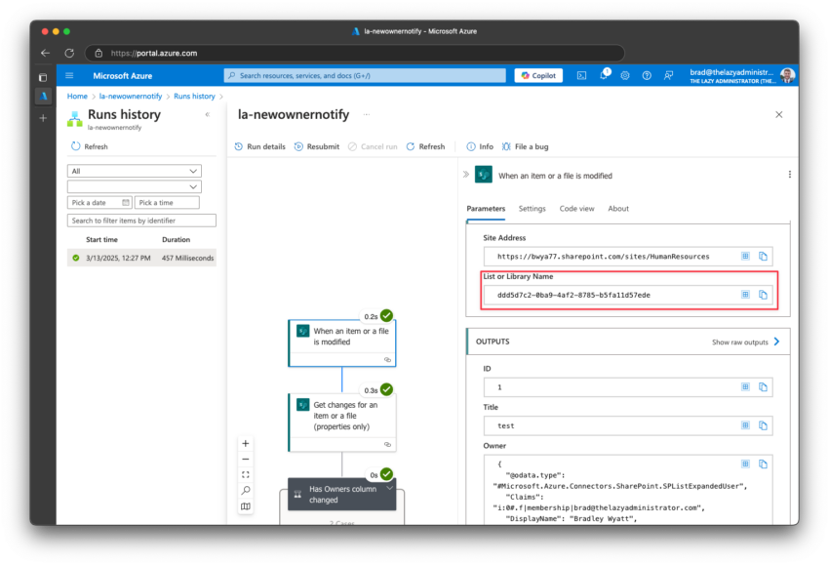Open the Help question mark menu
829x565 pixels.
click(647, 76)
